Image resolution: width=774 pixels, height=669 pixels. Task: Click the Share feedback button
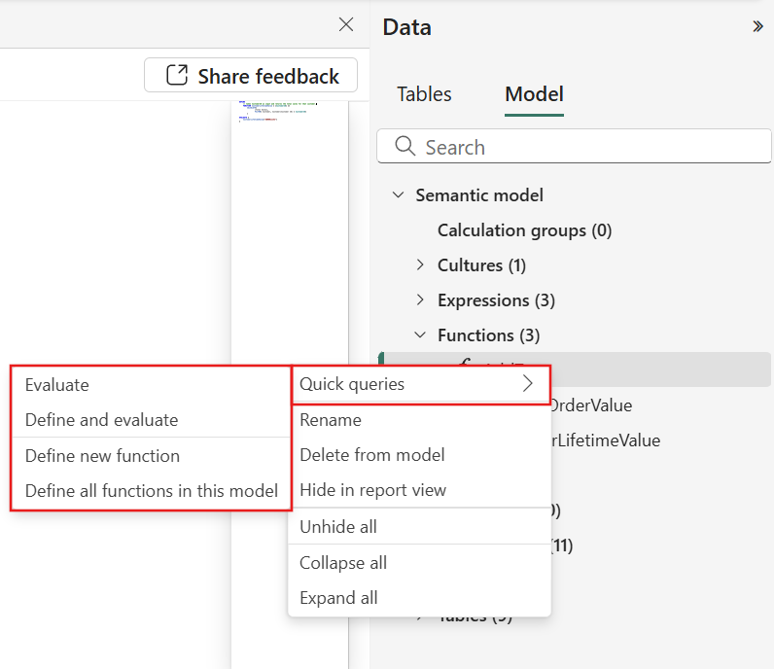[x=251, y=76]
